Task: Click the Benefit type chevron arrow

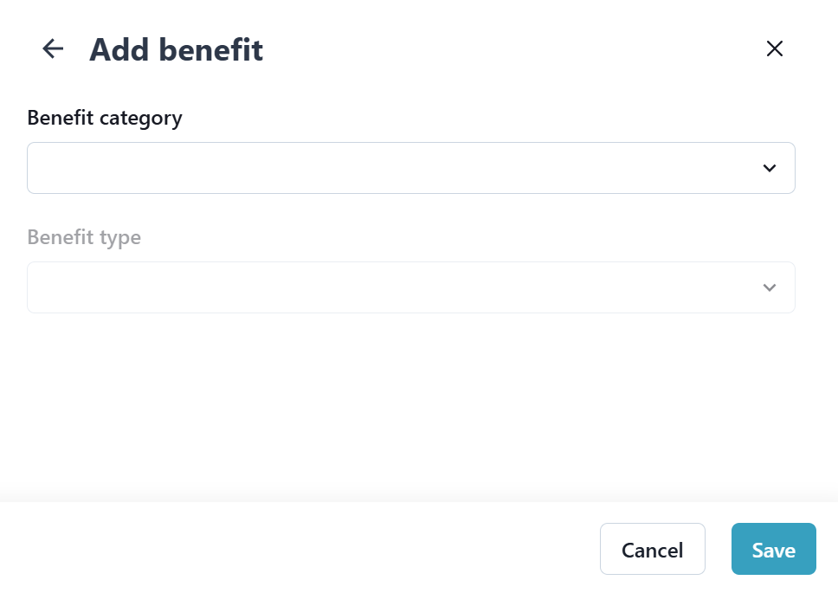Action: [x=769, y=287]
